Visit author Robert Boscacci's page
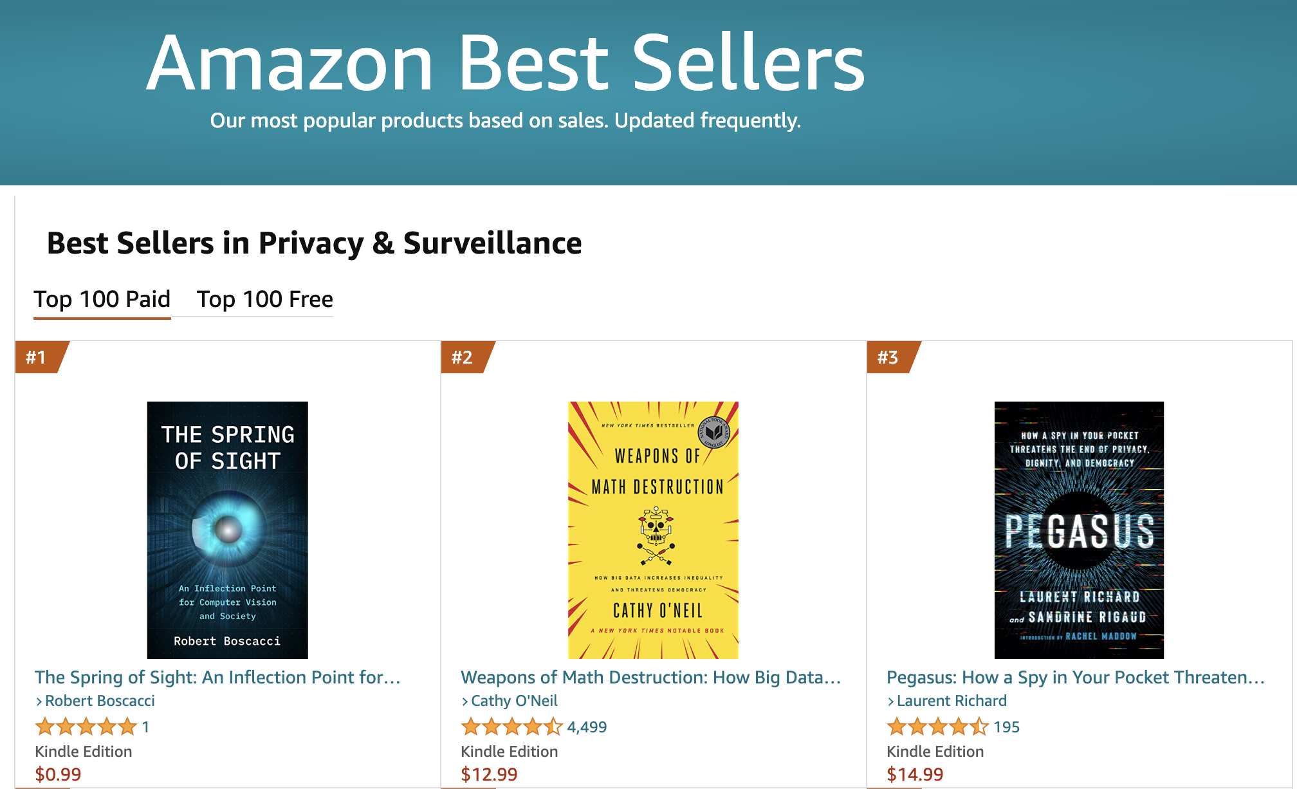Screen dimensions: 1297x789 100,701
